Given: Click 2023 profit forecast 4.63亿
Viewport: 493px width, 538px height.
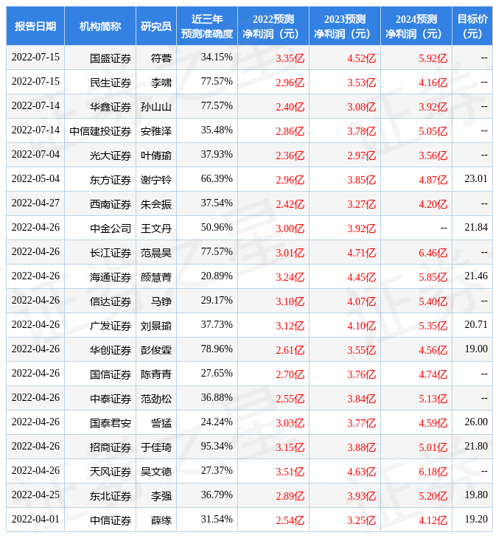Looking at the screenshot, I should click(362, 472).
